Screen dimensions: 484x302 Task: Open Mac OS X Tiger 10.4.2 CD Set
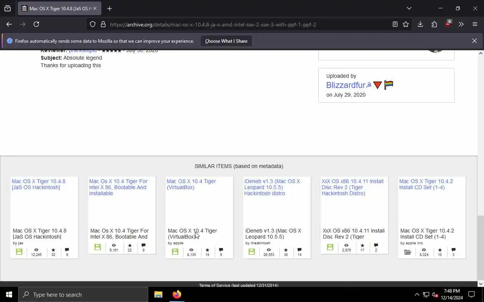coord(426,184)
